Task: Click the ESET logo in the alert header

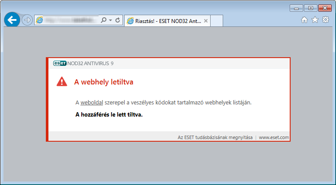Action: pos(60,63)
